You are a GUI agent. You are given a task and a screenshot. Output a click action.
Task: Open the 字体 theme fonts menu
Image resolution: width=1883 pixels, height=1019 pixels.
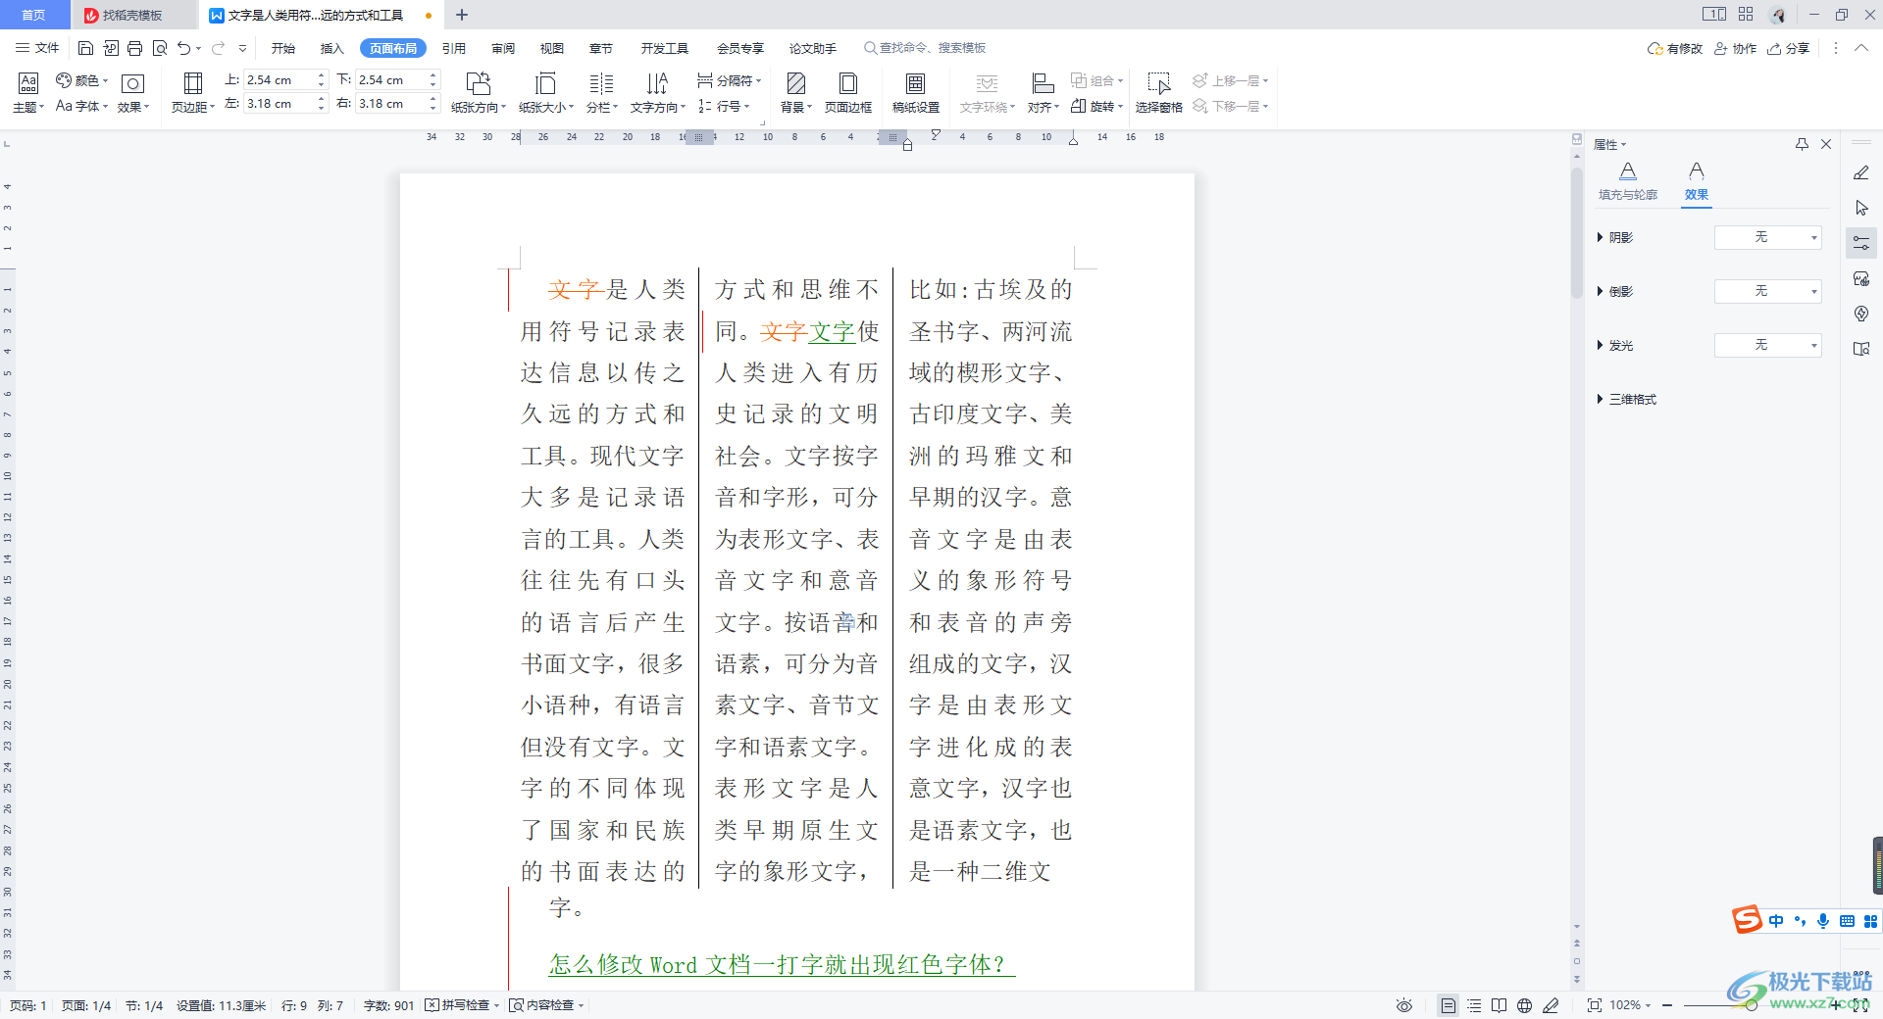(82, 106)
